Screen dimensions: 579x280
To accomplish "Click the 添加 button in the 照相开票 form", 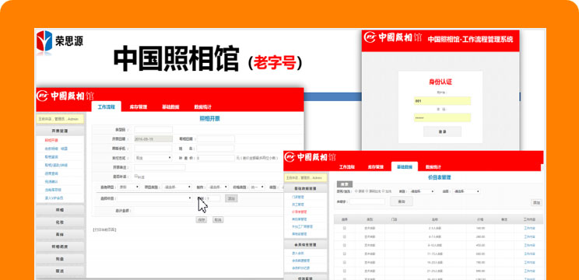I will point(231,198).
